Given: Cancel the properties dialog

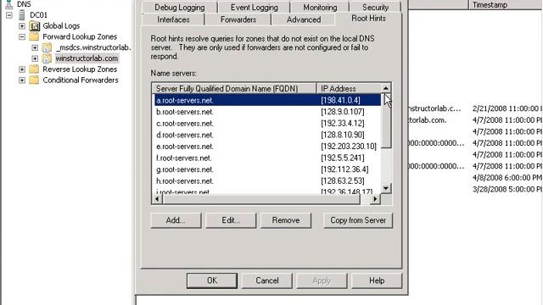Looking at the screenshot, I should (x=267, y=280).
